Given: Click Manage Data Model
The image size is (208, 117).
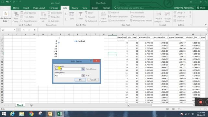Looking at the screenshot, I should [141, 20].
